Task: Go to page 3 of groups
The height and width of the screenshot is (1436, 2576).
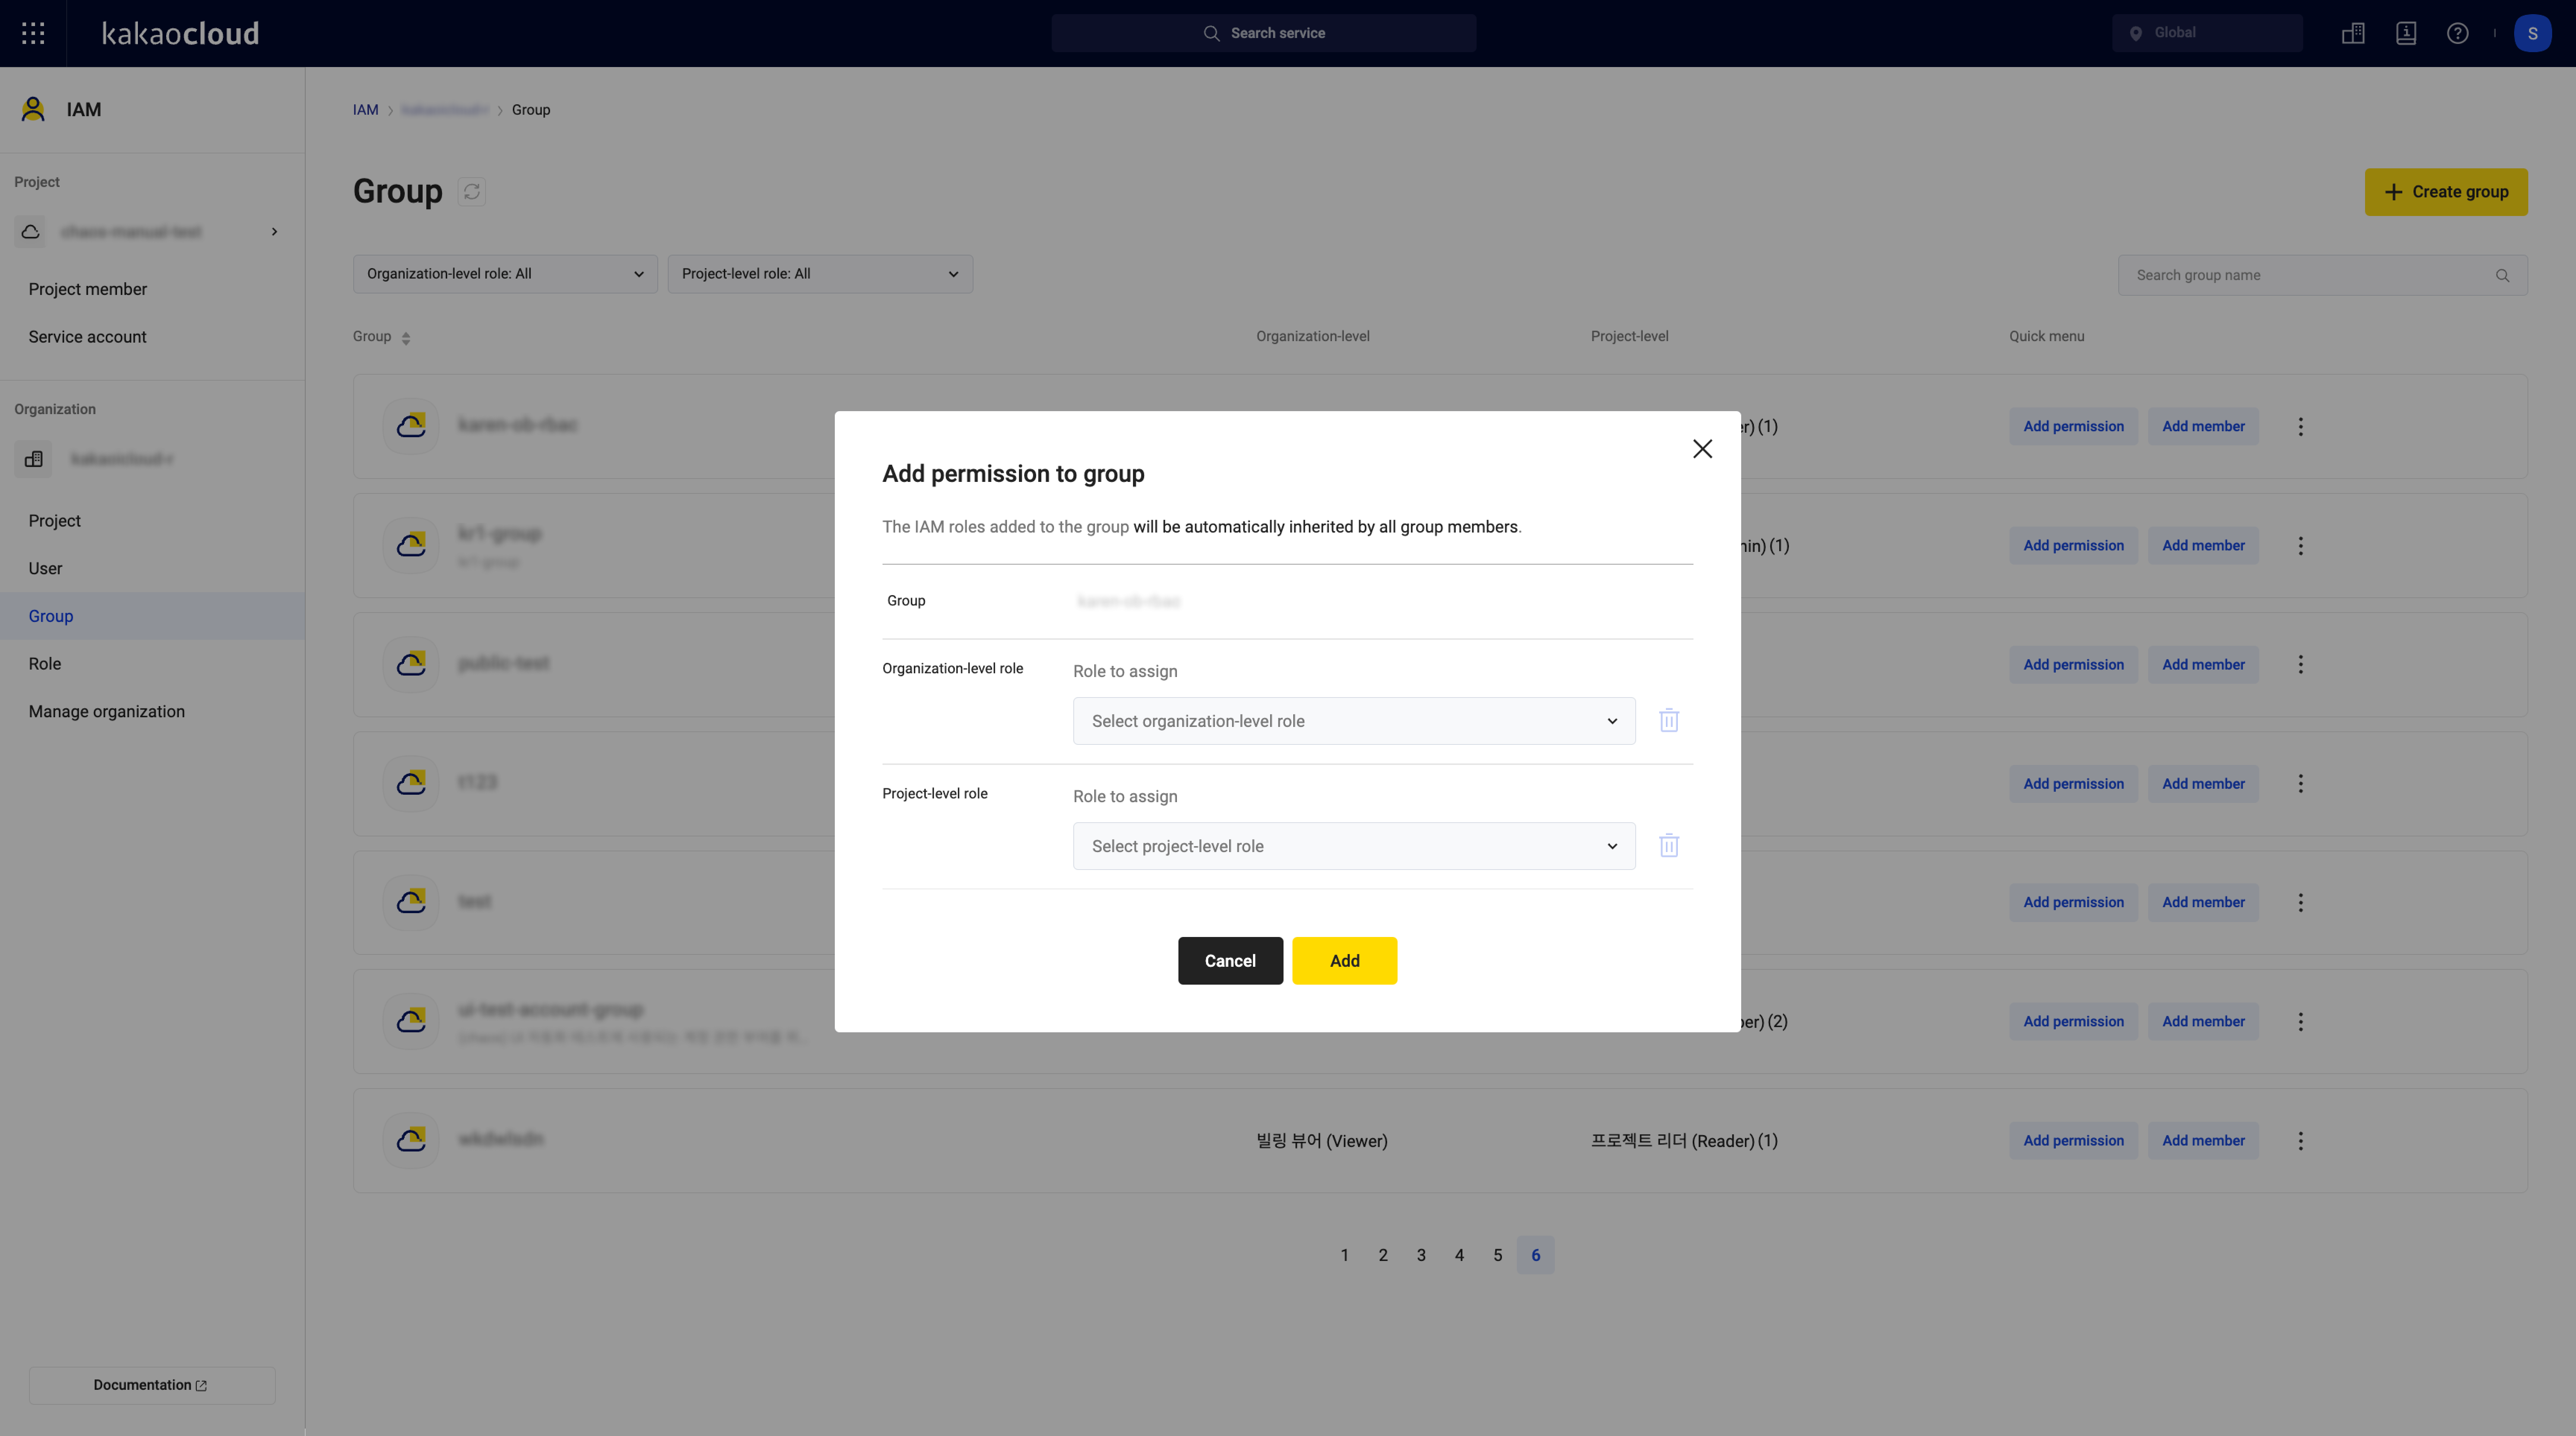Action: (1421, 1255)
